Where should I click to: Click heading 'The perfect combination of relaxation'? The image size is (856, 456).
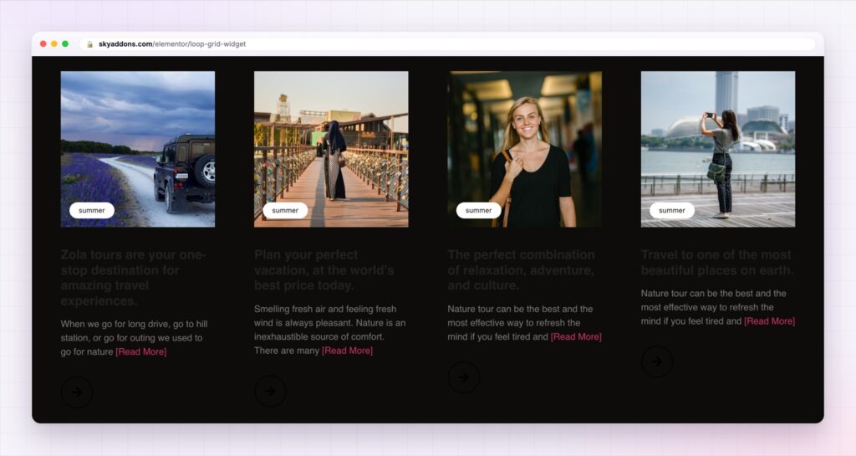click(521, 270)
